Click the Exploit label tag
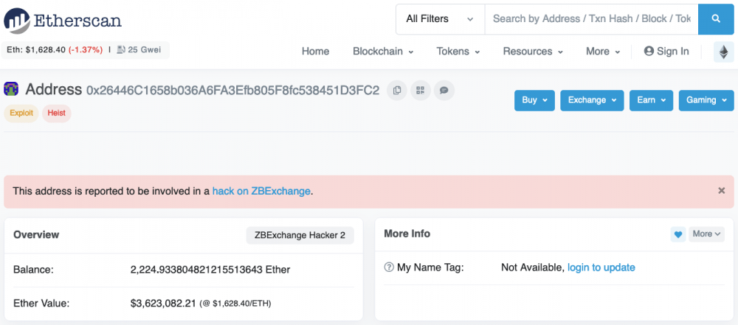The height and width of the screenshot is (325, 738). pos(21,113)
